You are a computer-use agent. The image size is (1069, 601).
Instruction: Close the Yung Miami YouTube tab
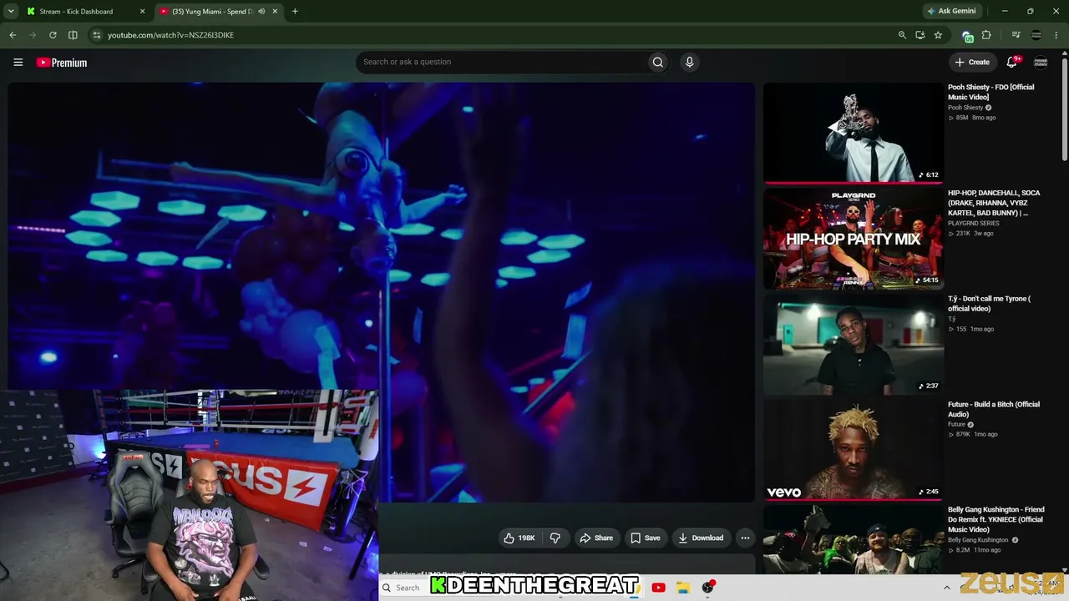tap(275, 12)
